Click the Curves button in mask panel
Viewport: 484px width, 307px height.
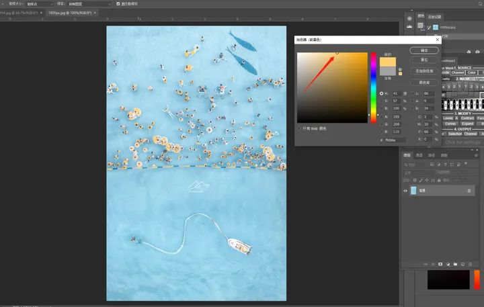(450, 124)
